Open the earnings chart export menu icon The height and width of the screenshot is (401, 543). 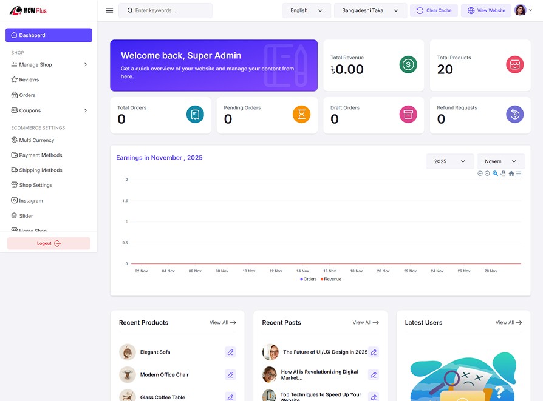(518, 174)
